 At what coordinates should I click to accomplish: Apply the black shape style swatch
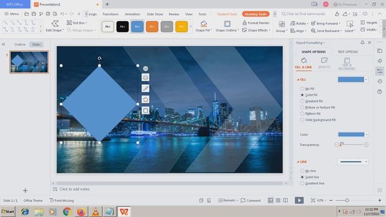pyautogui.click(x=122, y=27)
